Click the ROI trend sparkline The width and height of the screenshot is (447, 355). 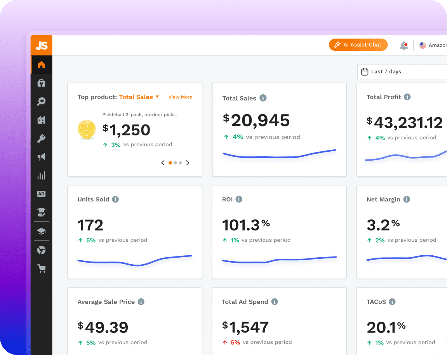(x=279, y=259)
